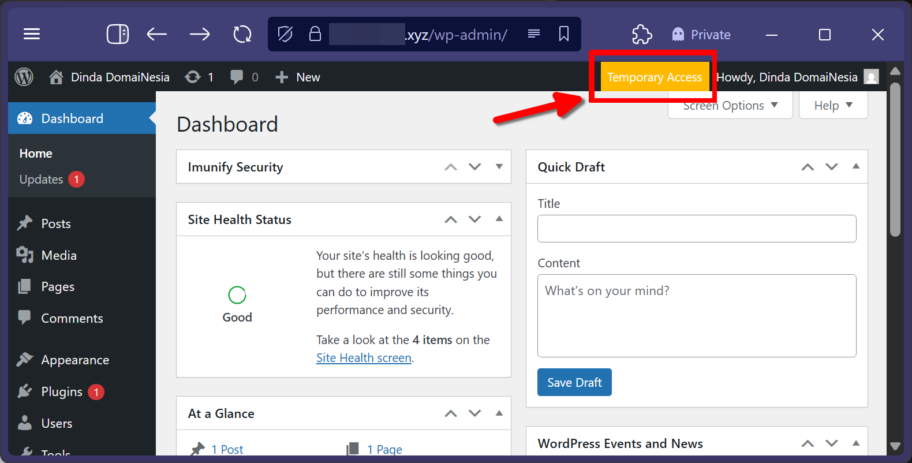
Task: Open the Appearance menu label
Action: tap(75, 360)
